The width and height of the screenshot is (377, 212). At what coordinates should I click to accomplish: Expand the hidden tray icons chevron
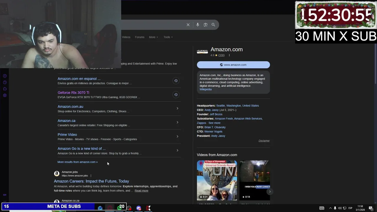pos(330,208)
